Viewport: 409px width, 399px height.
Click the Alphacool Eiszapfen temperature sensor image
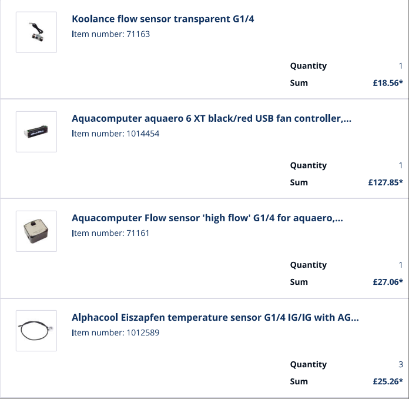pos(36,330)
